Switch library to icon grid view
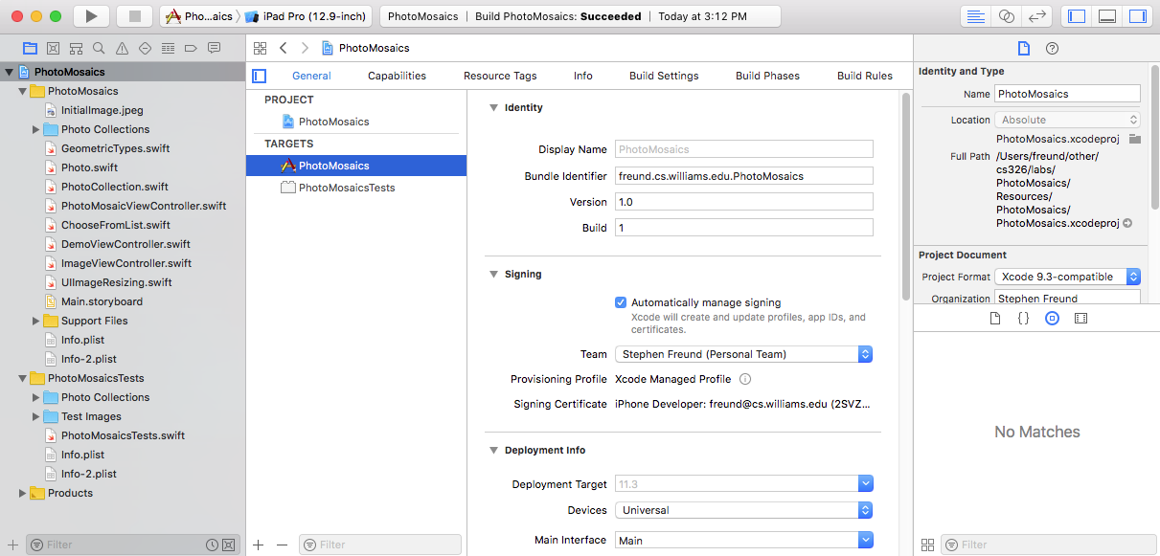 click(x=927, y=545)
